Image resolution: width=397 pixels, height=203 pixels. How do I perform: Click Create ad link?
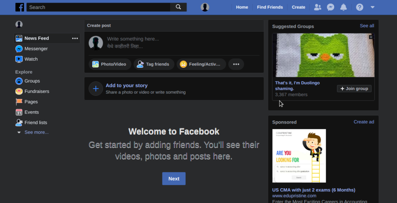pos(364,122)
